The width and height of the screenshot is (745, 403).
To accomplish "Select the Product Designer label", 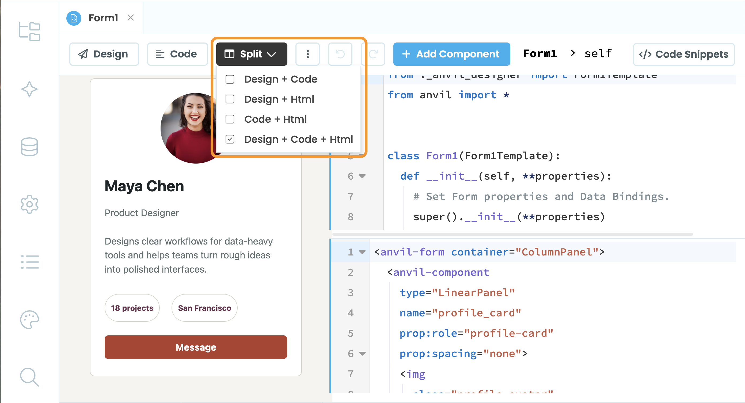I will click(142, 213).
